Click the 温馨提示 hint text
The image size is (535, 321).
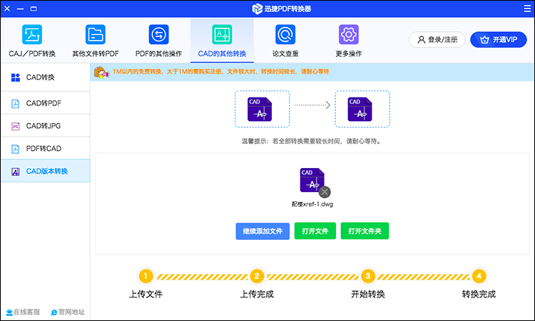tap(312, 141)
